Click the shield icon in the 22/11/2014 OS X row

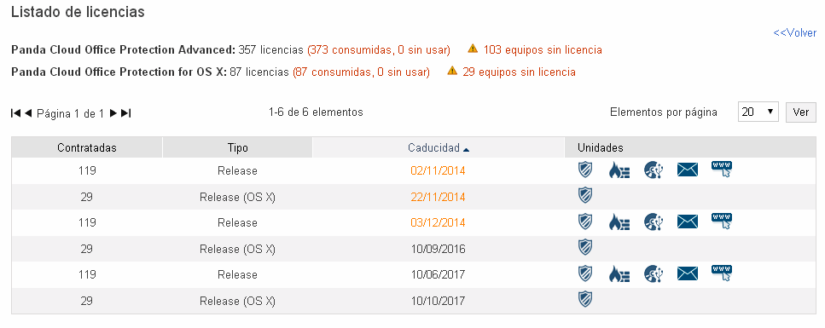(585, 196)
